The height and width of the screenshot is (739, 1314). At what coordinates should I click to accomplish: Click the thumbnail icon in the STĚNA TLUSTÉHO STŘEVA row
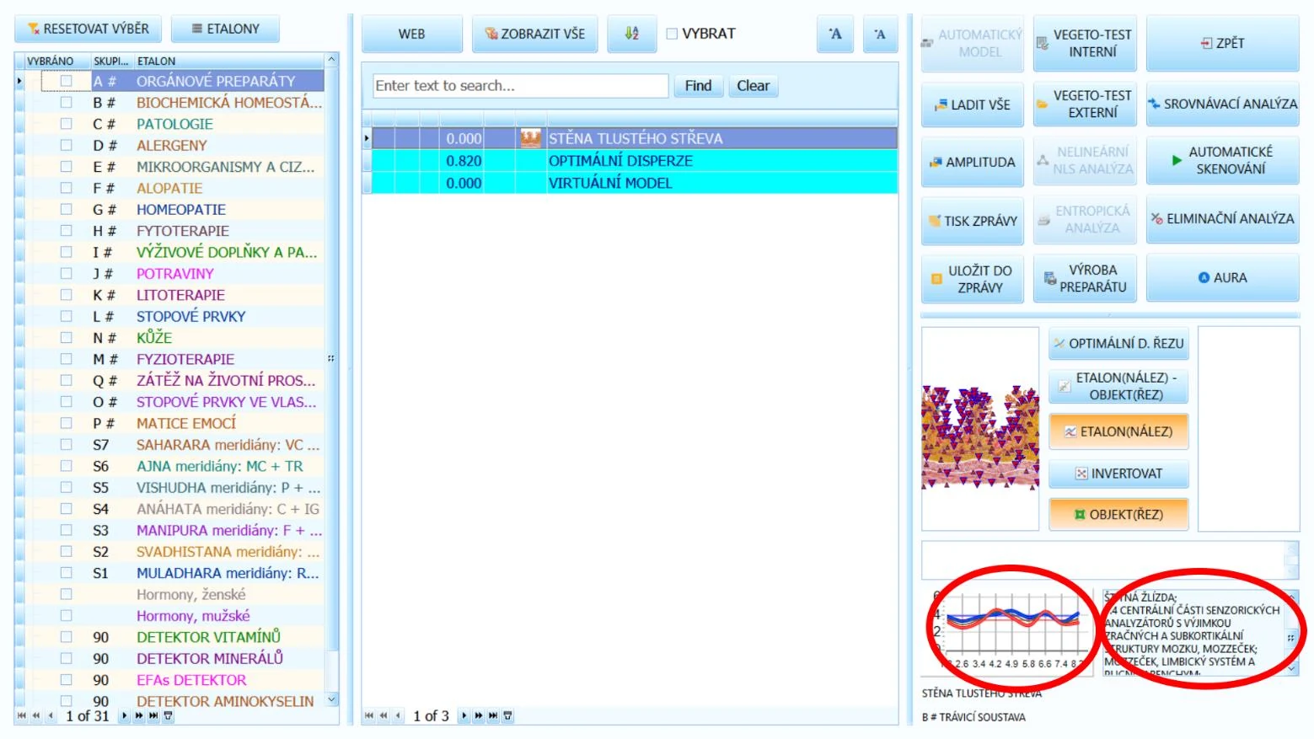pos(530,138)
